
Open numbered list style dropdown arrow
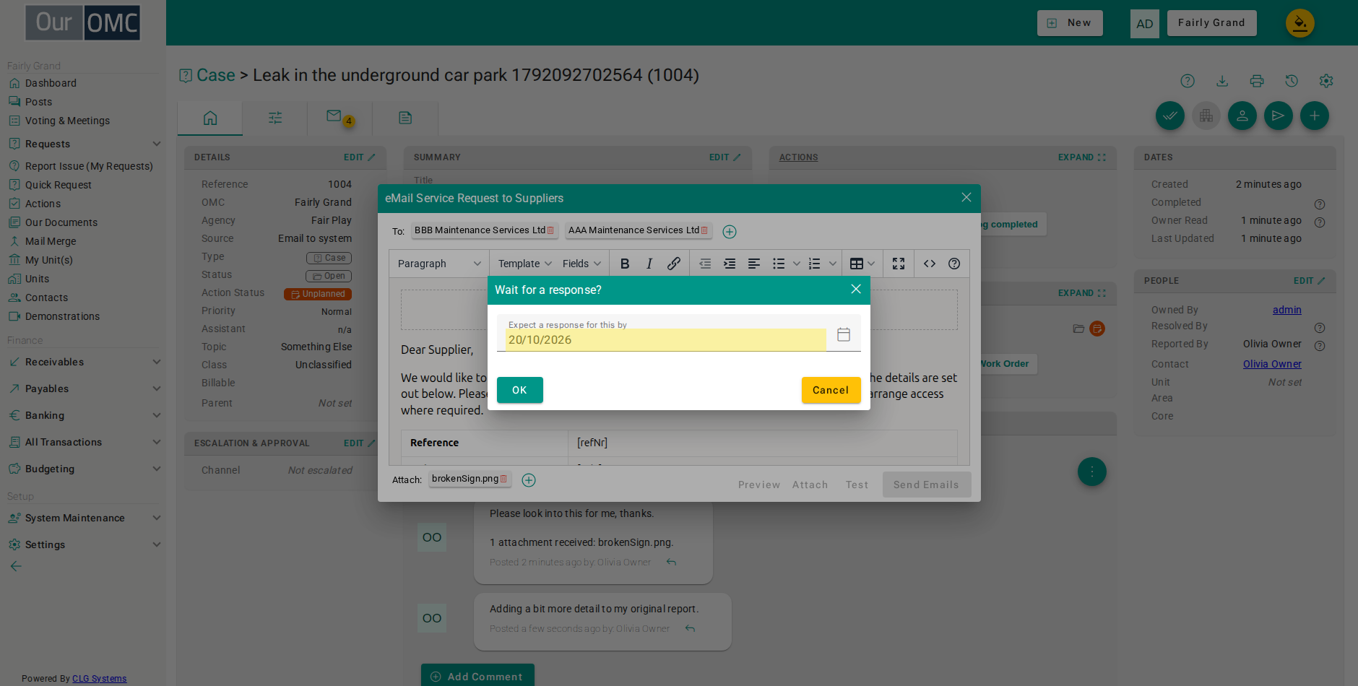pyautogui.click(x=833, y=264)
